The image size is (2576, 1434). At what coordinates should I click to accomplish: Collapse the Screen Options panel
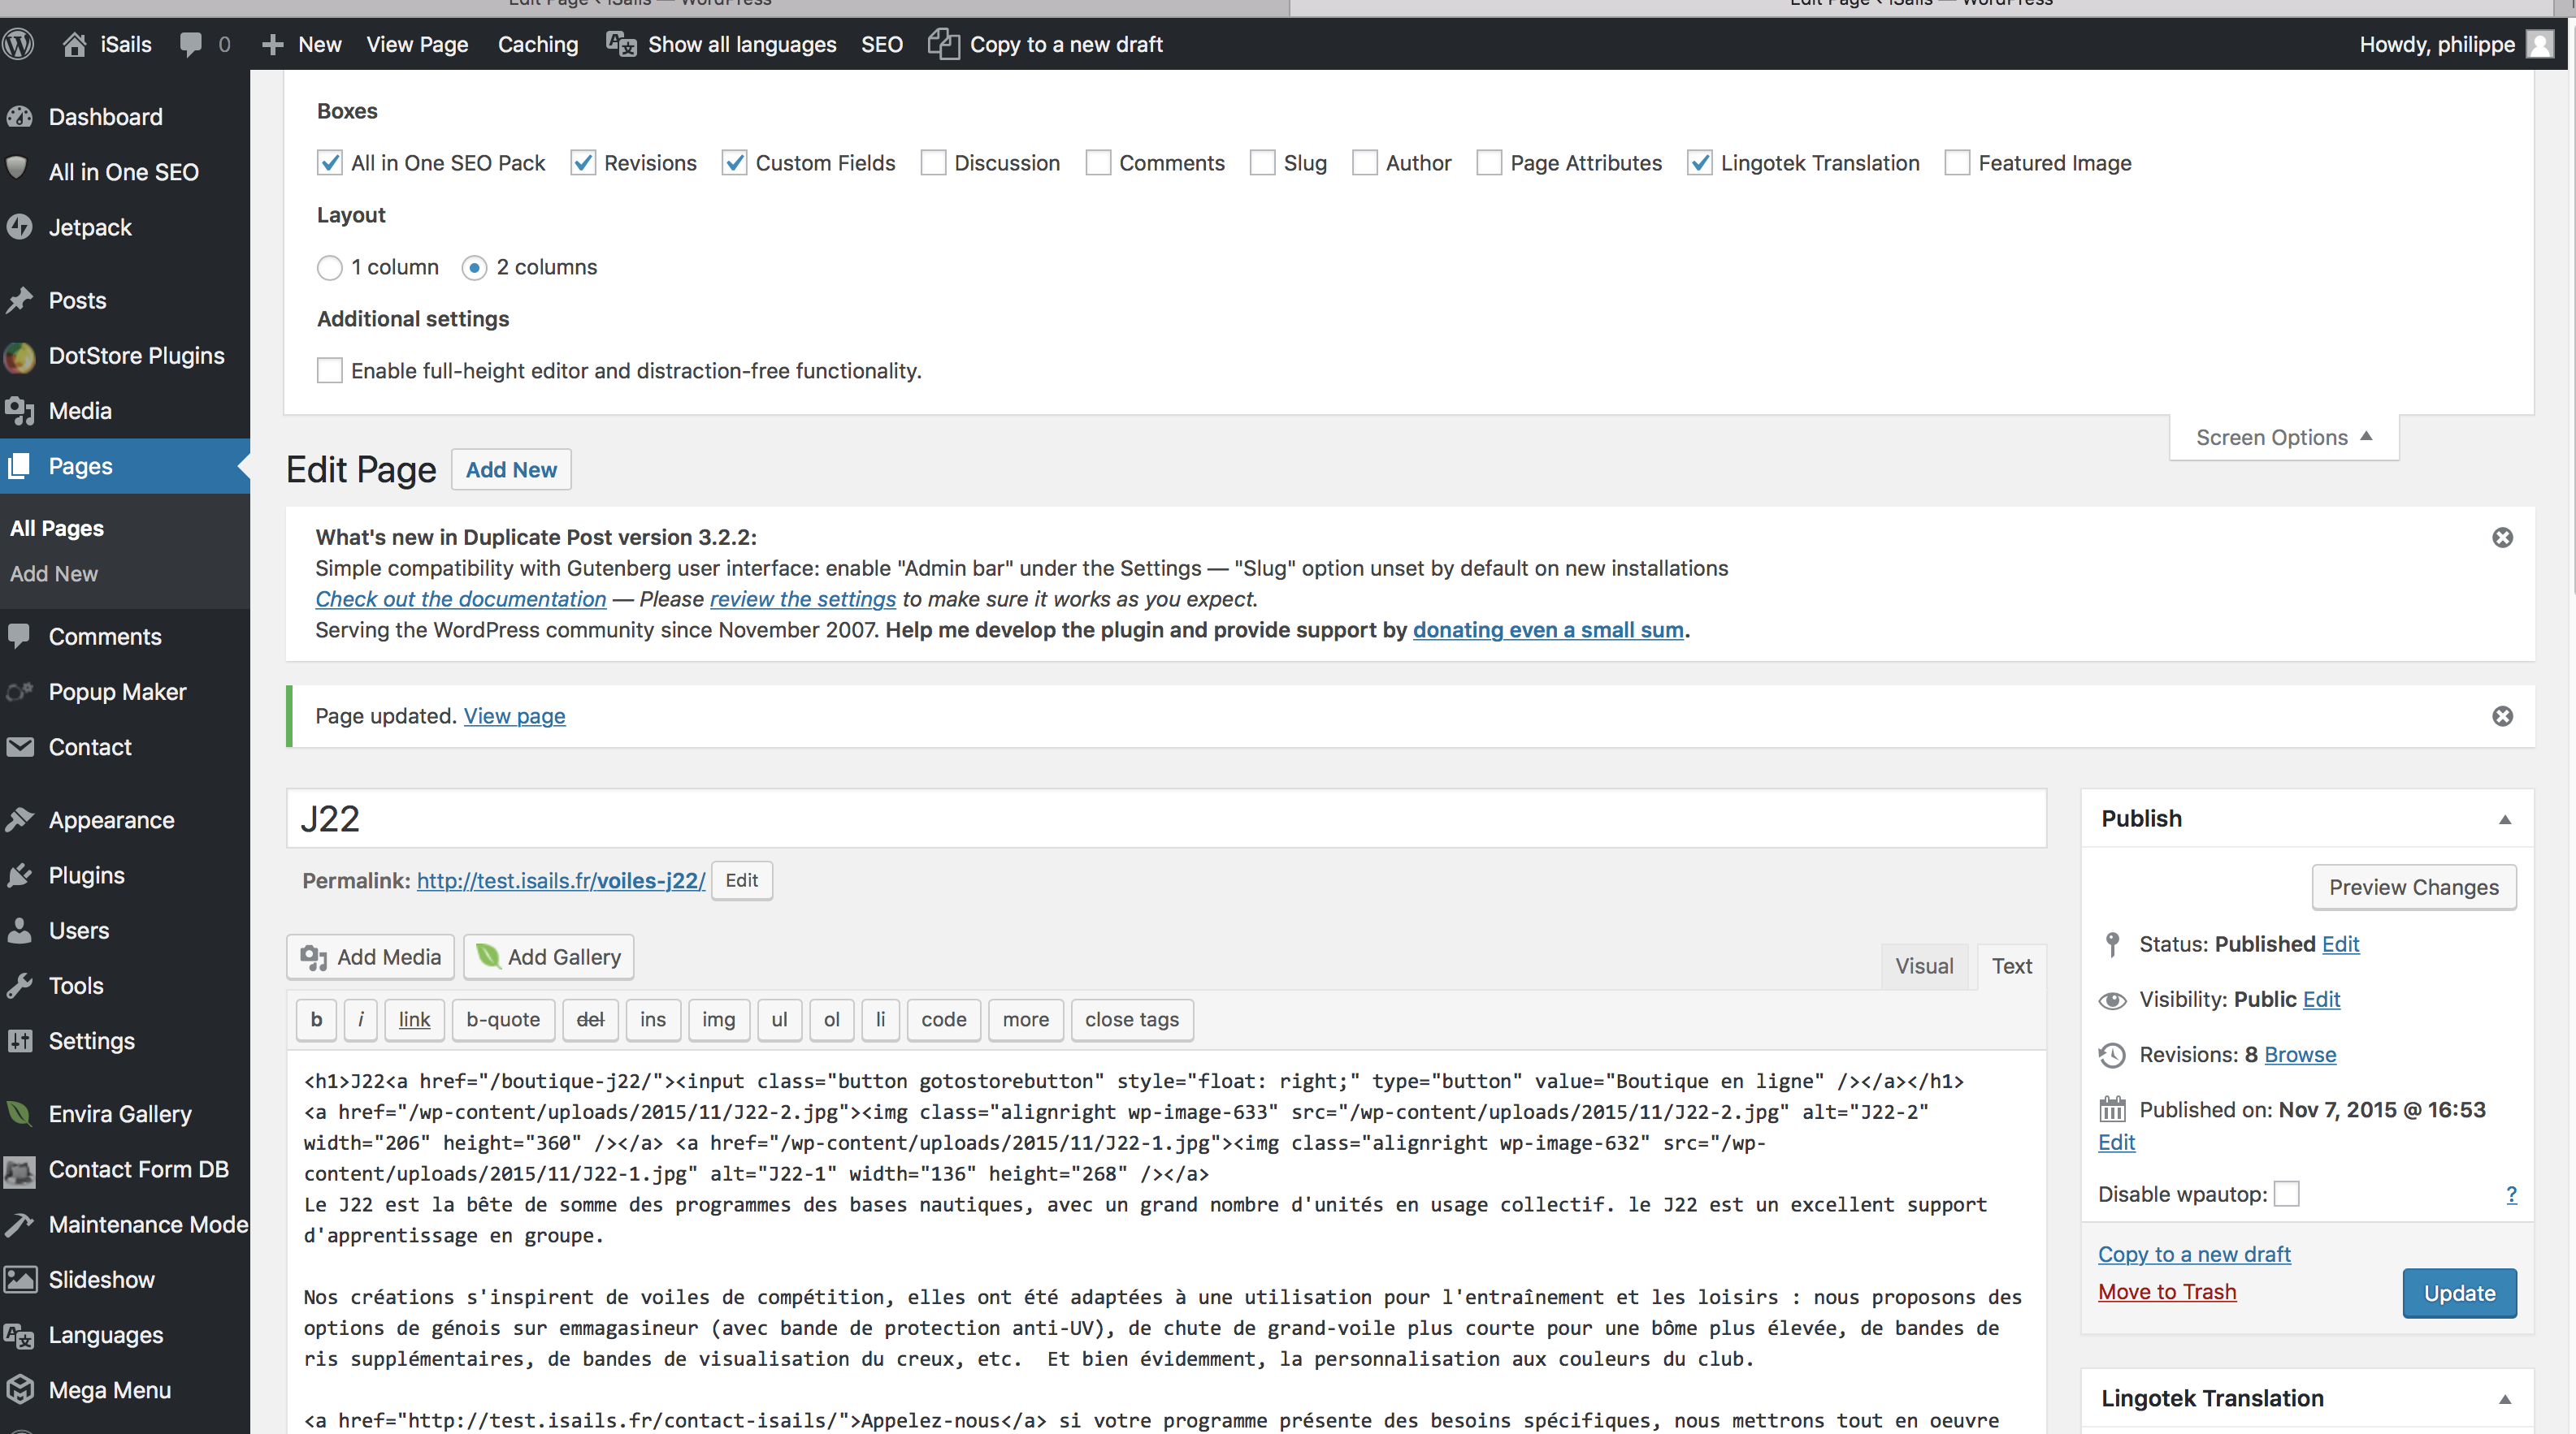(2284, 438)
